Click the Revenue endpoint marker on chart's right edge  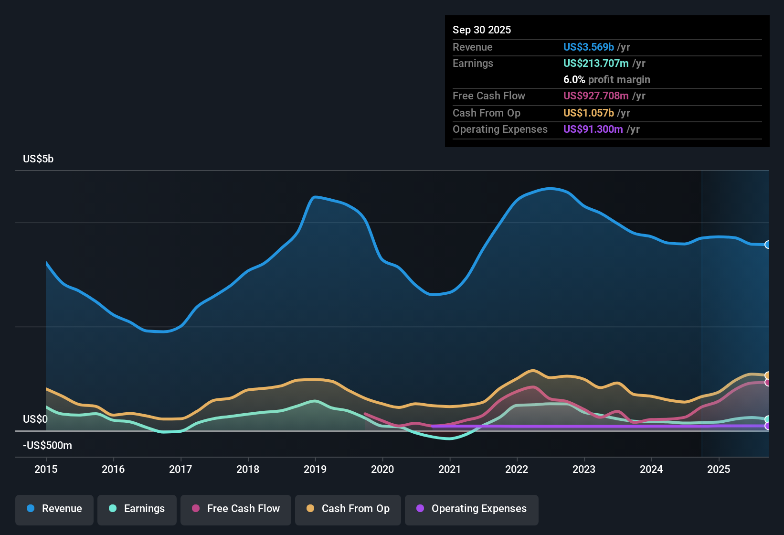click(768, 245)
